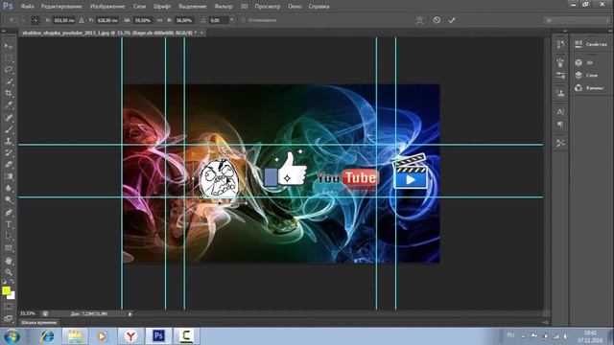The image size is (614, 345).
Task: Select the Path Selection tool
Action: (x=9, y=236)
